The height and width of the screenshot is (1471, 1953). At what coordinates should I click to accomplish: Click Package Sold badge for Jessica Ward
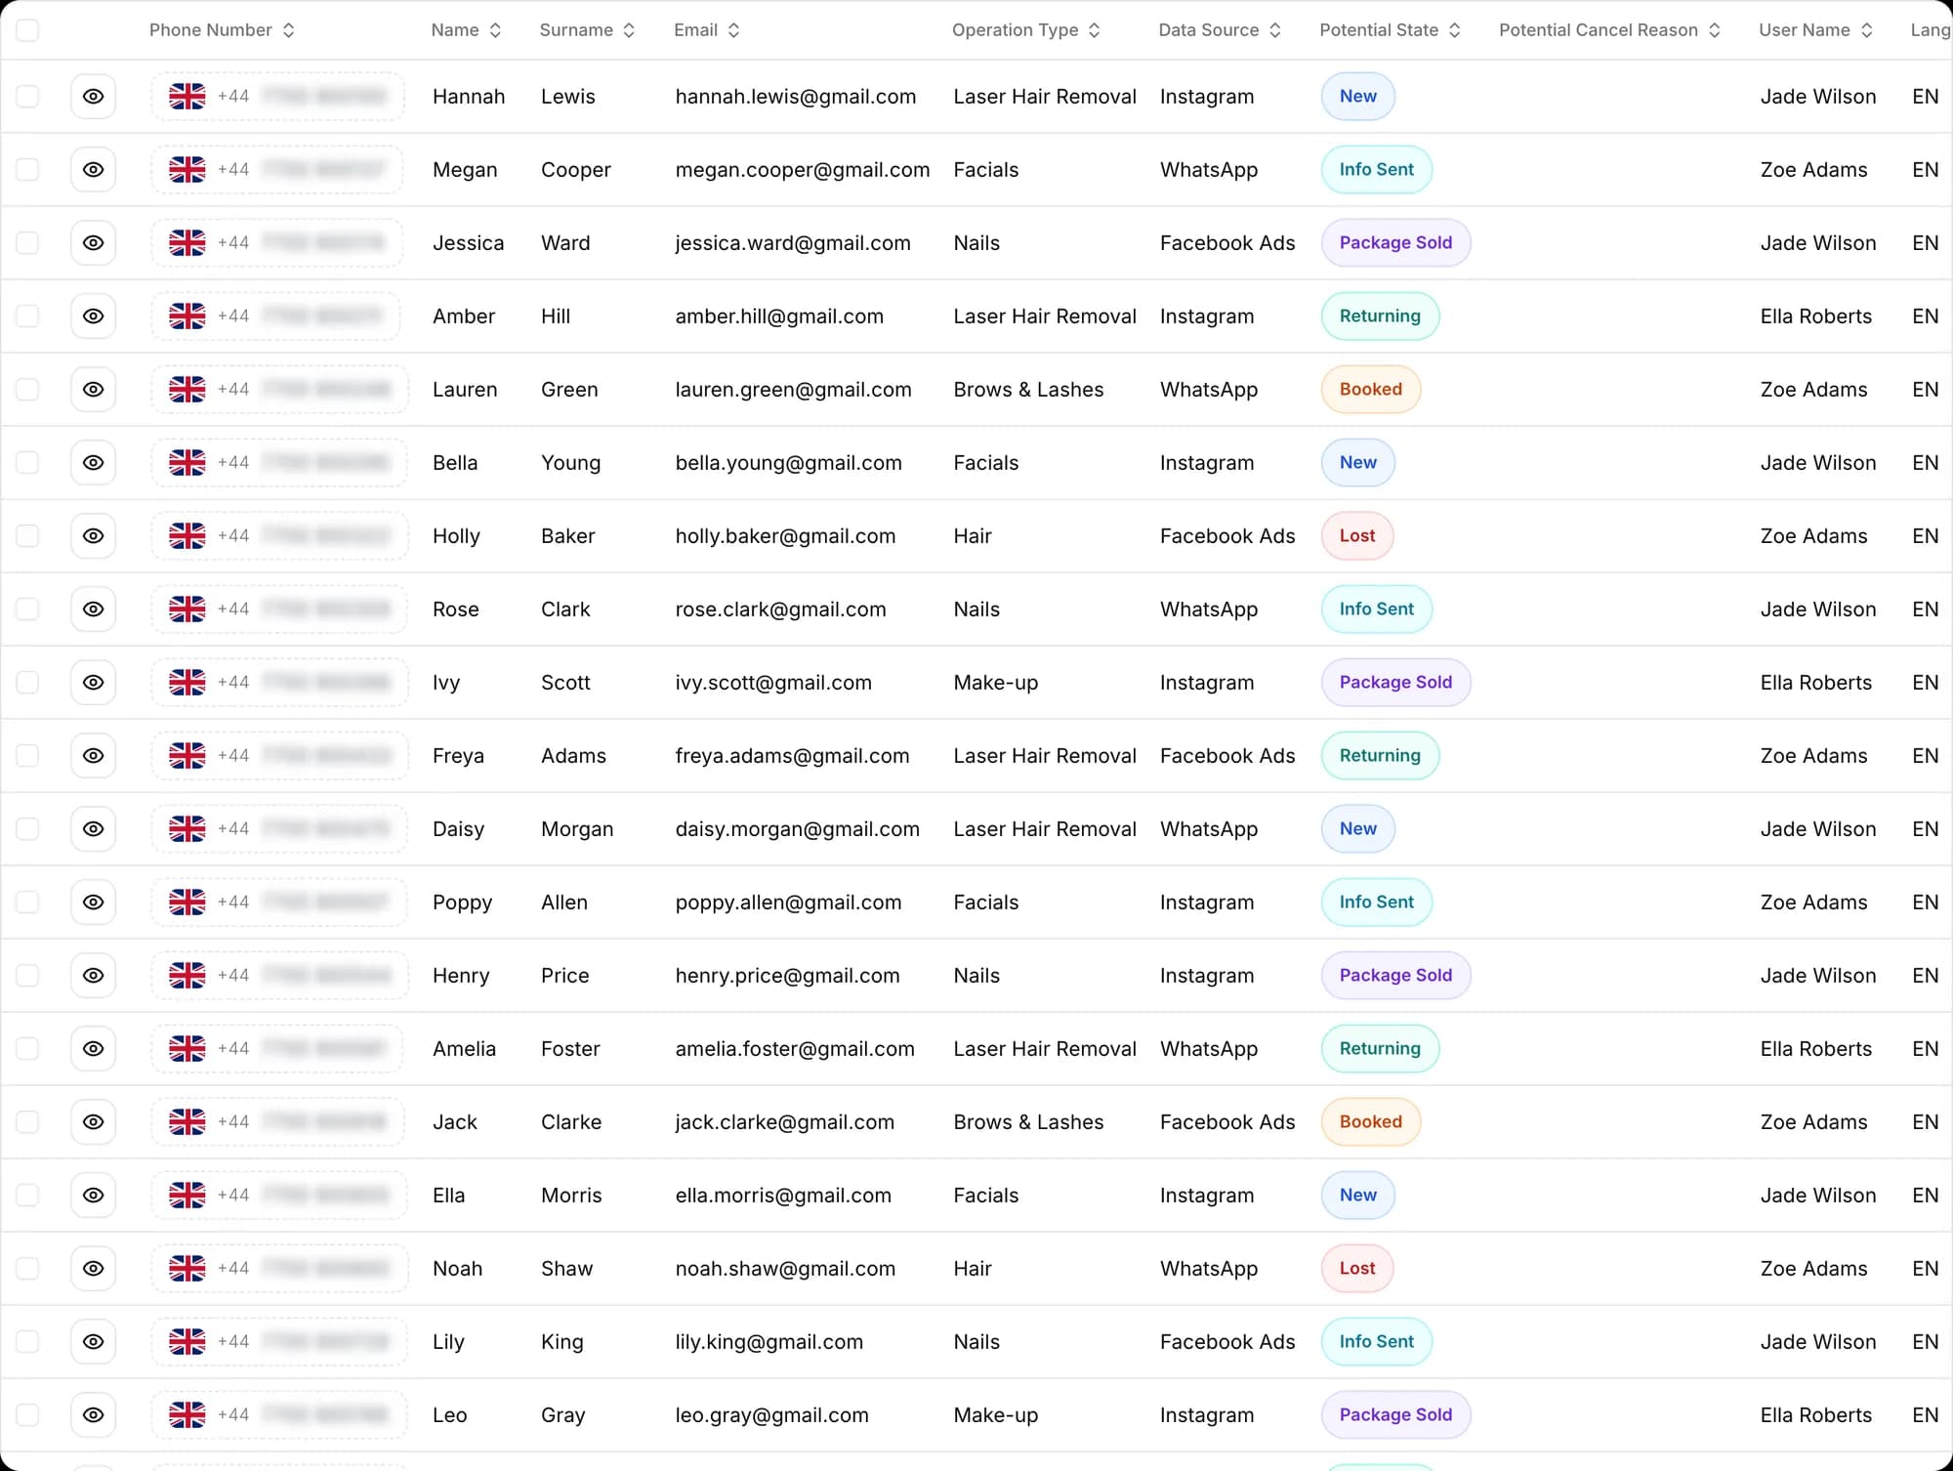pos(1395,243)
